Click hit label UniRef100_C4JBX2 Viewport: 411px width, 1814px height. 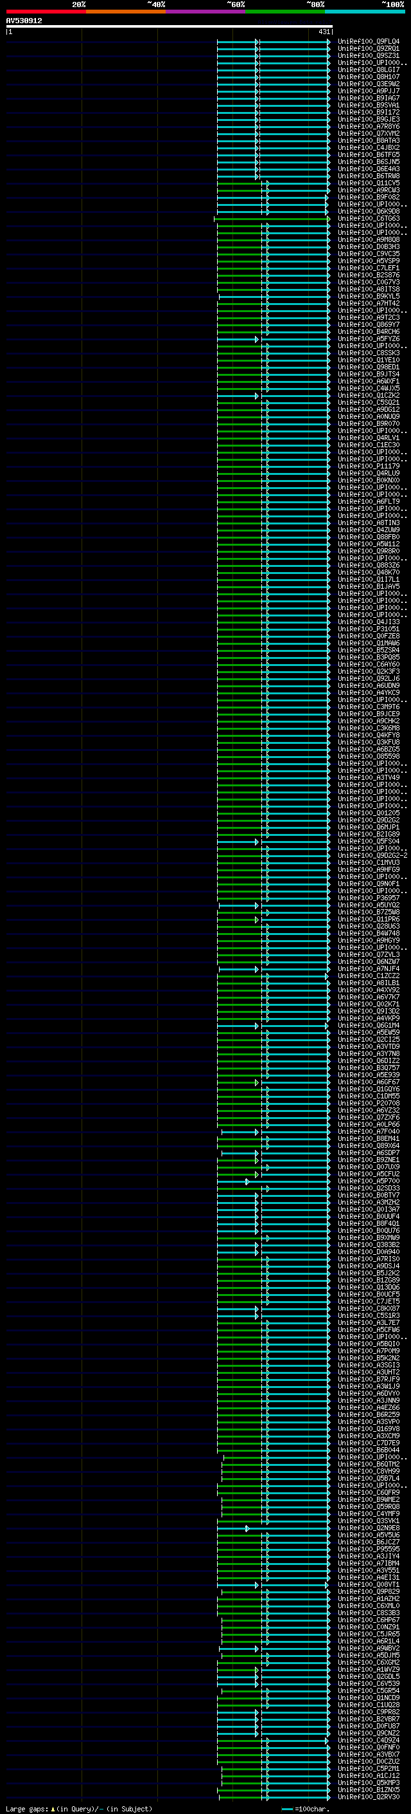pos(369,148)
